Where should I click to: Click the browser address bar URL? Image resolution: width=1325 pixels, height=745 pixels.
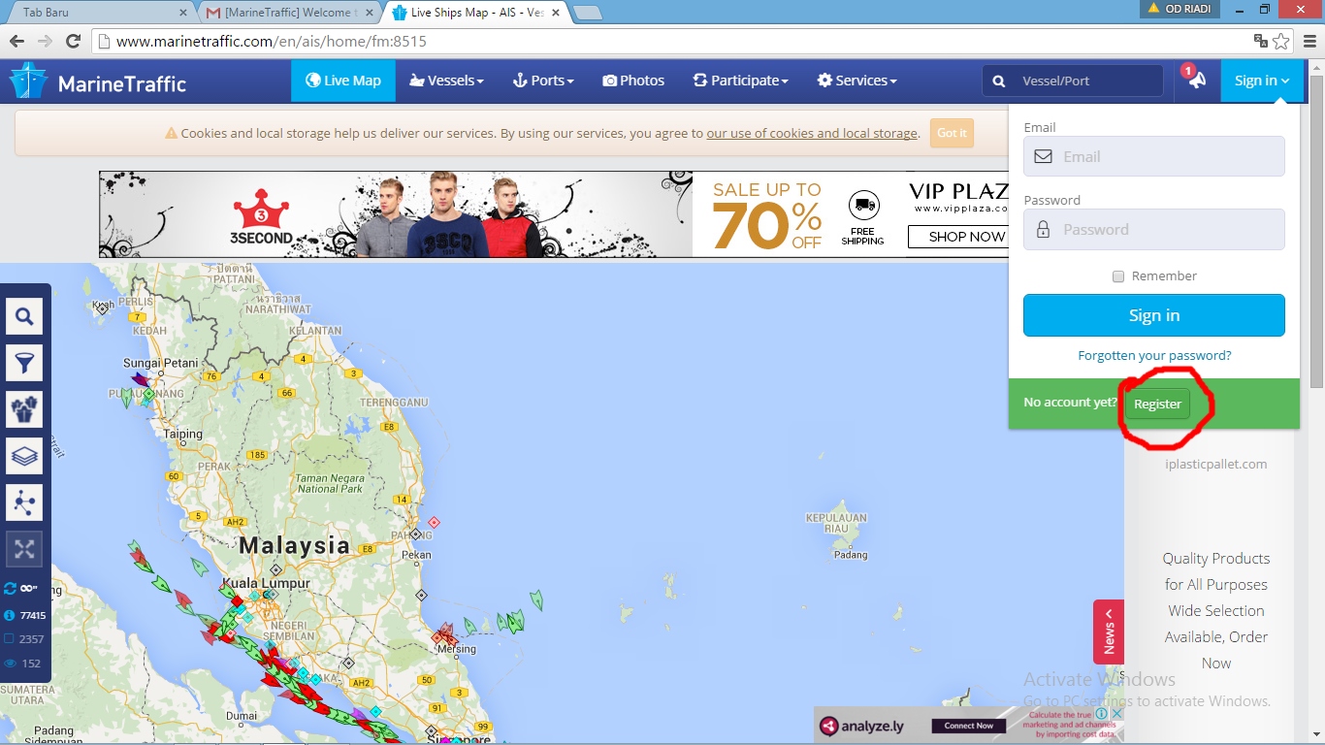(x=272, y=42)
